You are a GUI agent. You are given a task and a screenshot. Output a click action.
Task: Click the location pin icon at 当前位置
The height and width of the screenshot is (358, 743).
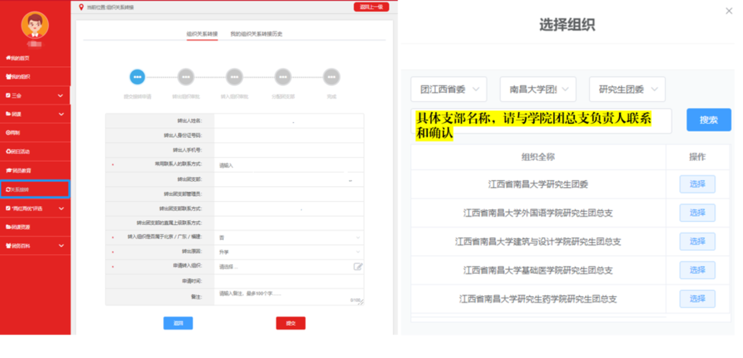81,7
